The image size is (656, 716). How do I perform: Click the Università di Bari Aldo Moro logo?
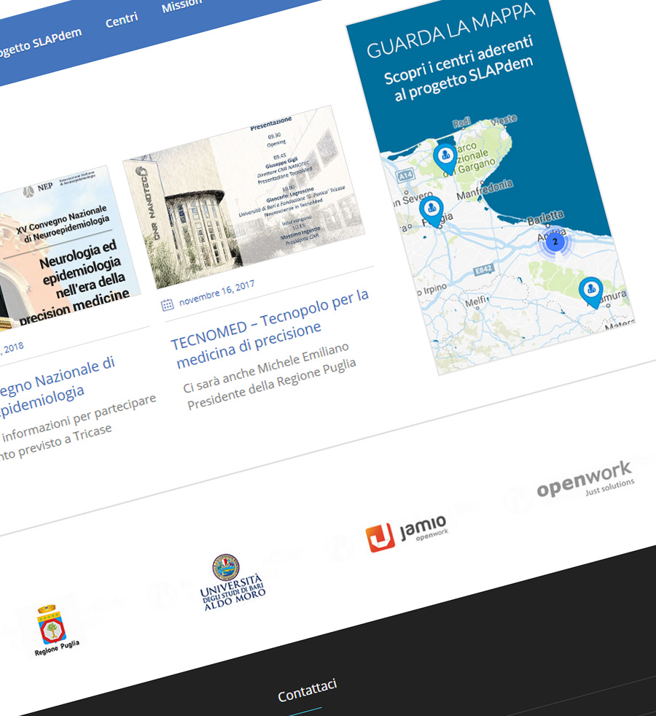pyautogui.click(x=233, y=582)
